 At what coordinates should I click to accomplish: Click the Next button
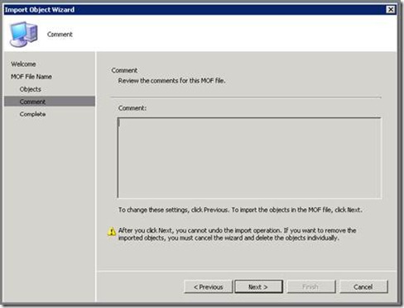[x=258, y=287]
